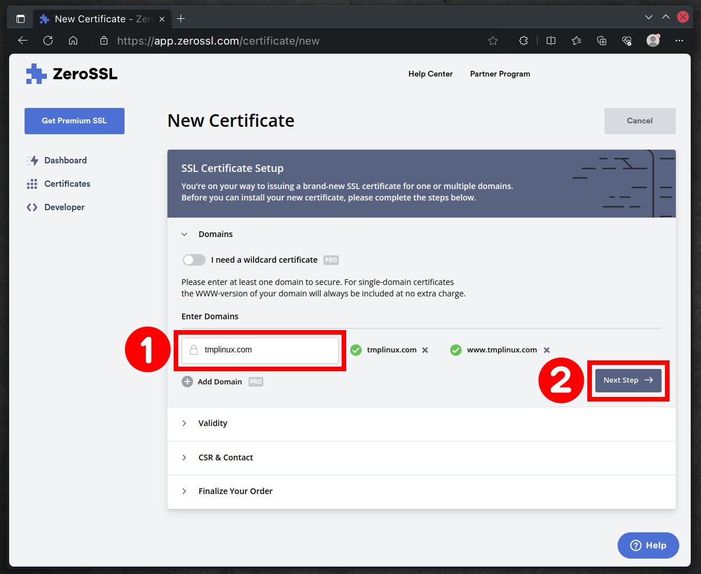Open the Help Center link
Screen dimensions: 701x574
coord(431,74)
